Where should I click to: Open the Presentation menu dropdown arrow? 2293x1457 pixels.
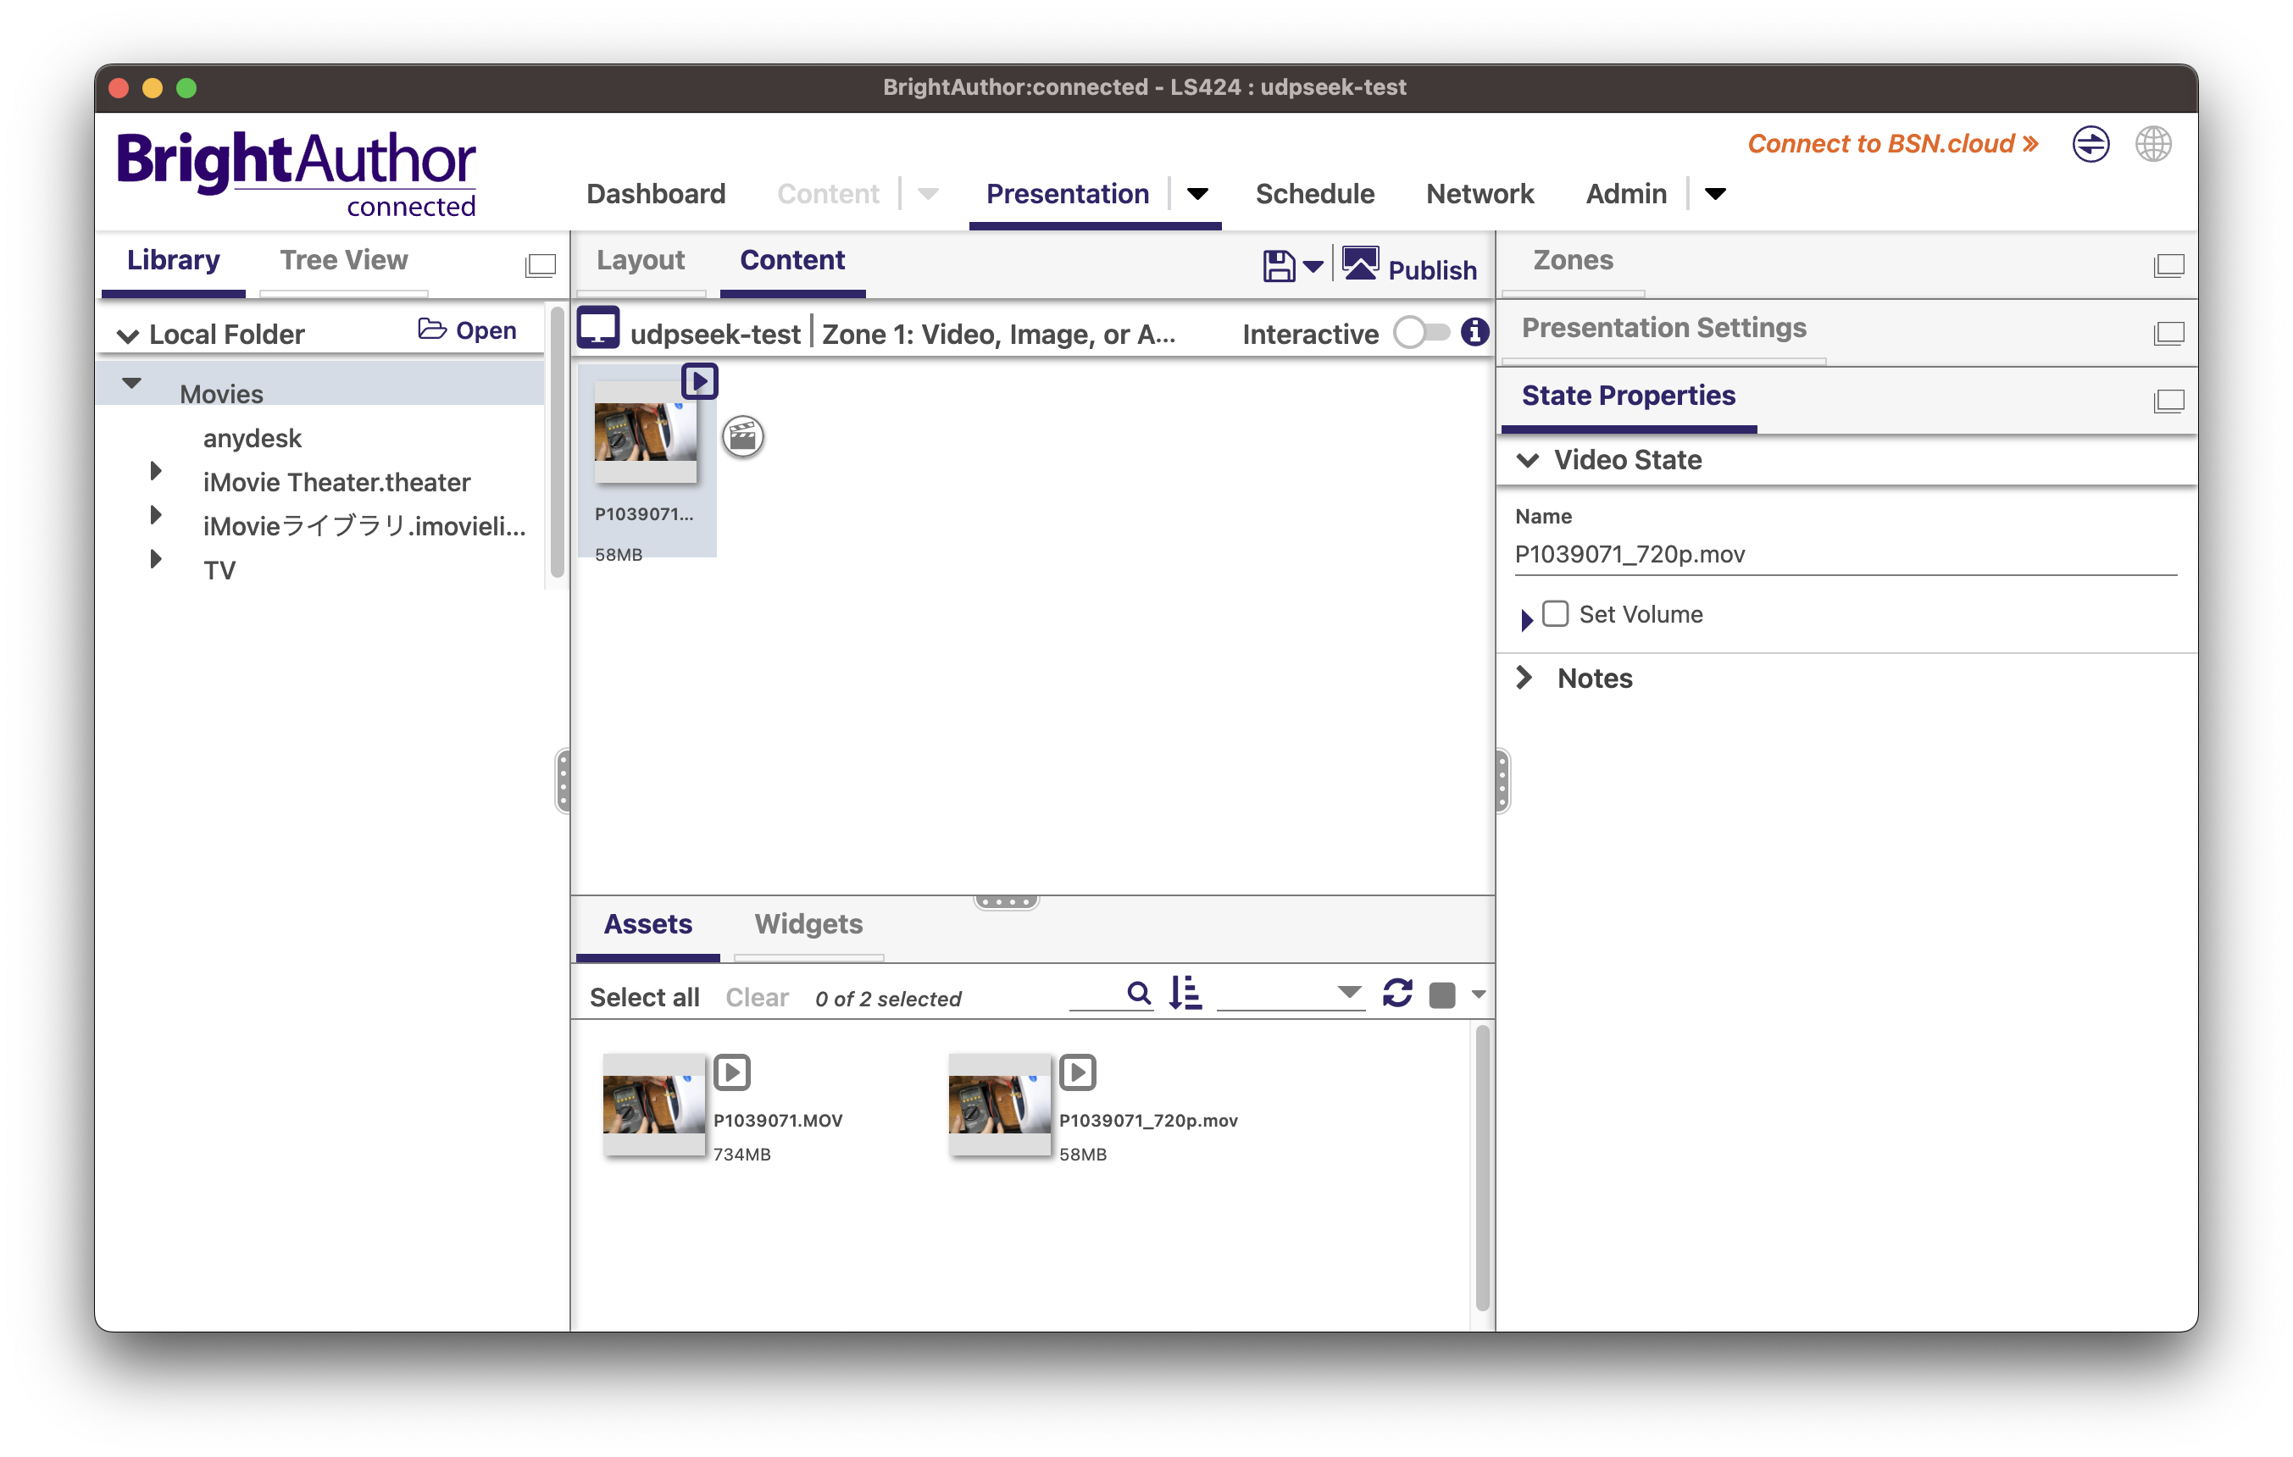click(x=1198, y=194)
